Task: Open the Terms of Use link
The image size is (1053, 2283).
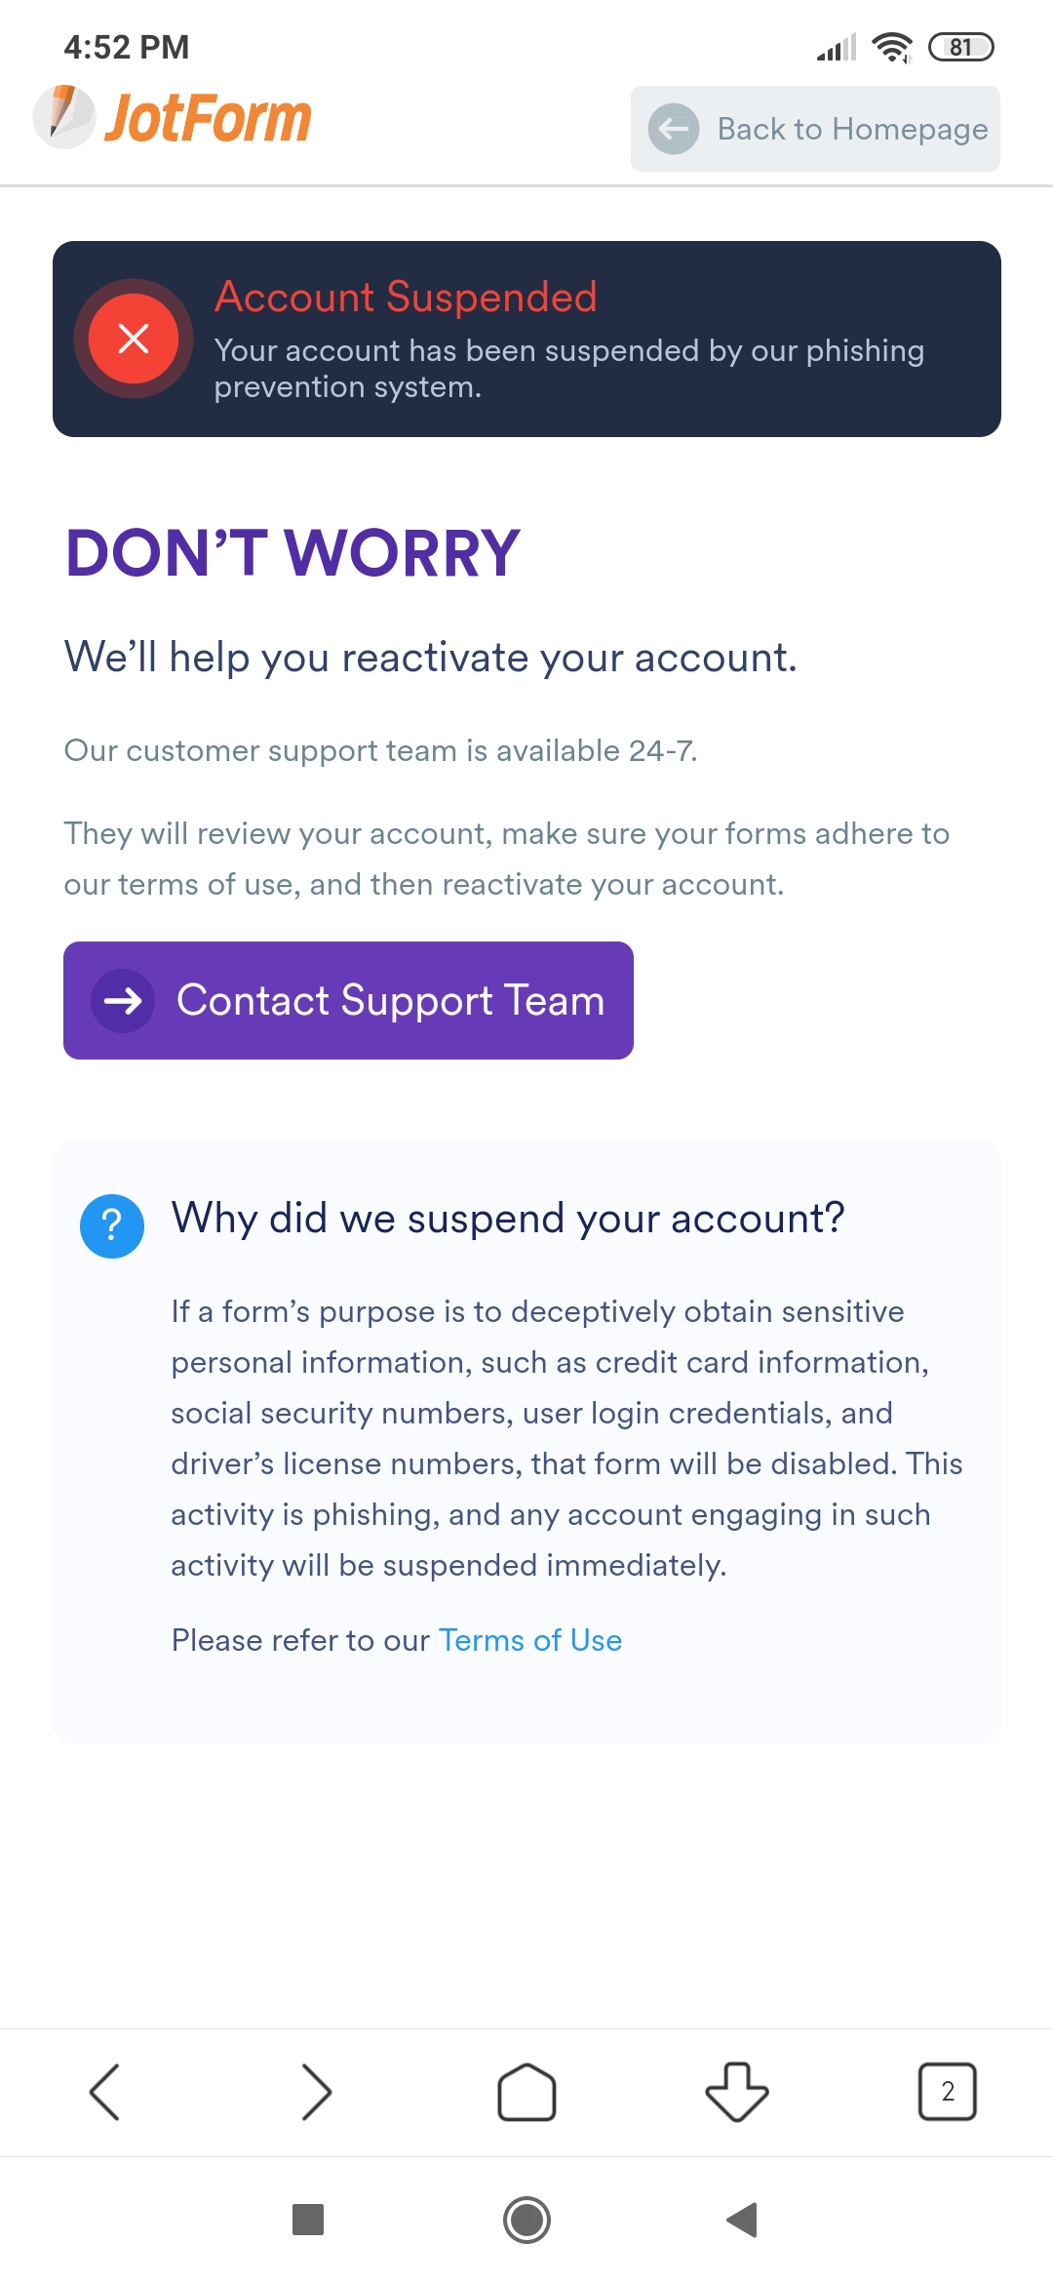Action: pos(529,1640)
